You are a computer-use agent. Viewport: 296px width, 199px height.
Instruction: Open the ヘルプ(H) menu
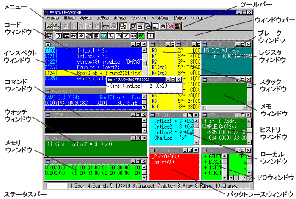[x=196, y=19]
